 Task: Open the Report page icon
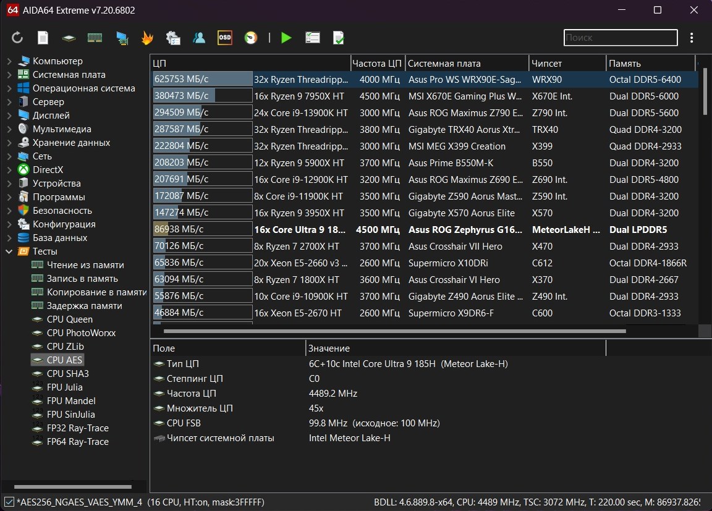(43, 38)
